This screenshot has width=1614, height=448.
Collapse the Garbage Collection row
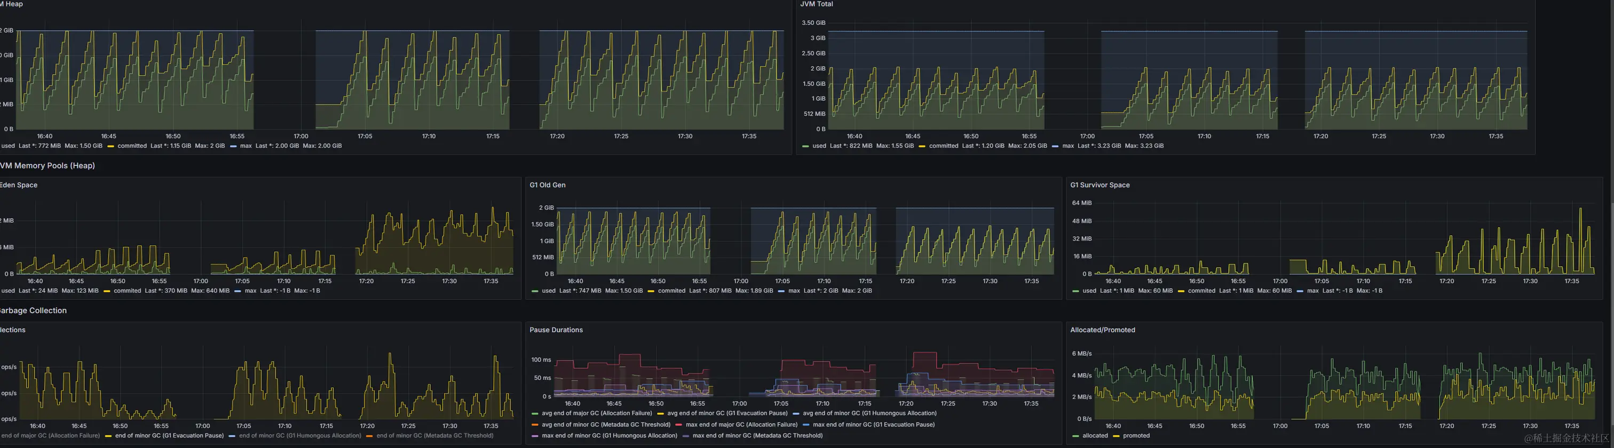pyautogui.click(x=33, y=311)
